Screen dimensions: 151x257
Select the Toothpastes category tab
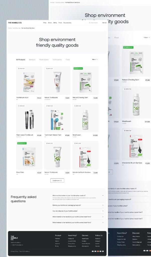[x=57, y=60]
